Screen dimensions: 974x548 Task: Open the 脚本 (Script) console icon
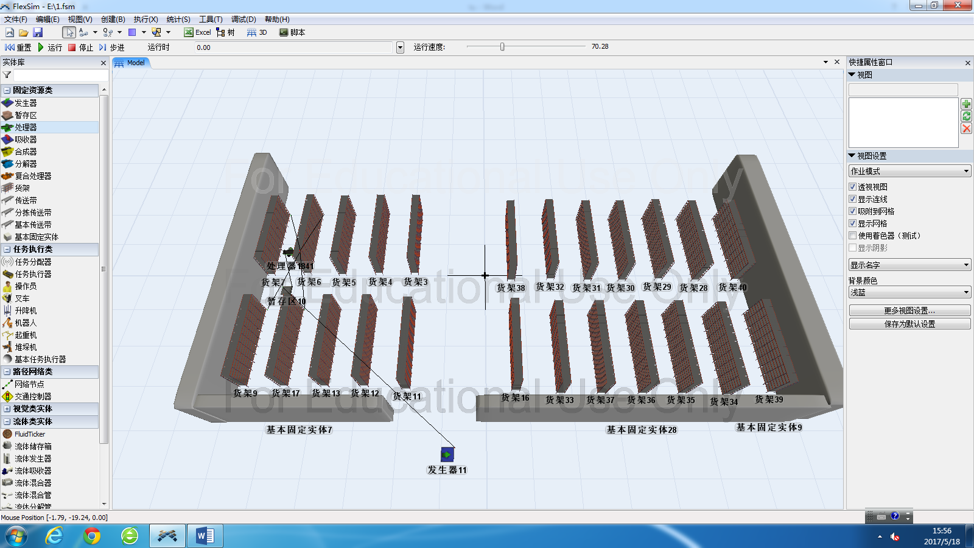[284, 32]
